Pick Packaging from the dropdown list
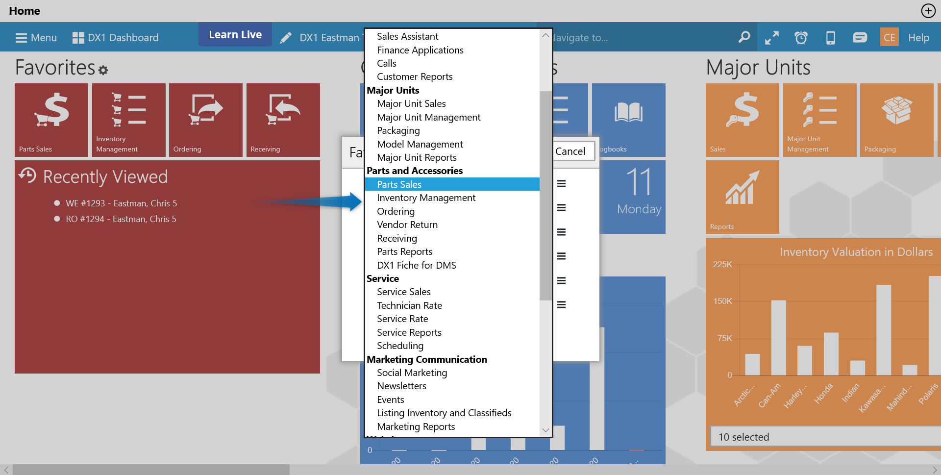 click(x=452, y=130)
